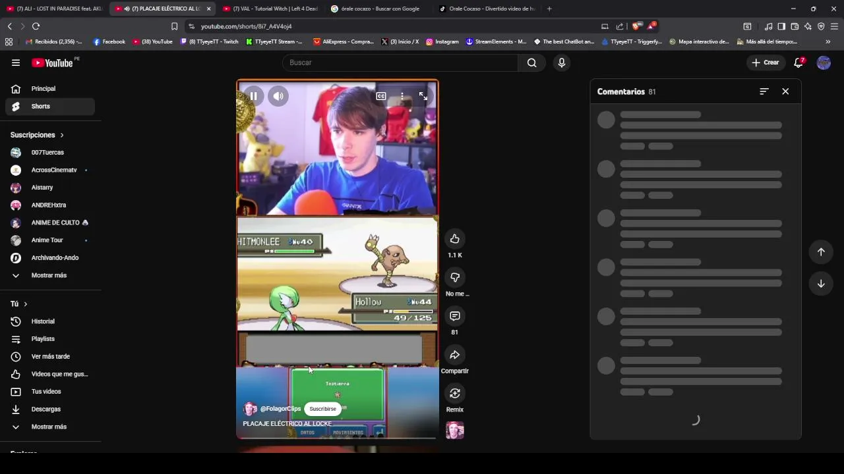Bookmark this page icon
Screen dimensions: 844x474
tap(174, 26)
